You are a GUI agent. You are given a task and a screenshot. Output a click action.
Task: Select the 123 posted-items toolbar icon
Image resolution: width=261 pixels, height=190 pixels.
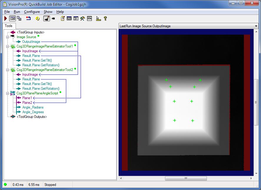click(69, 18)
